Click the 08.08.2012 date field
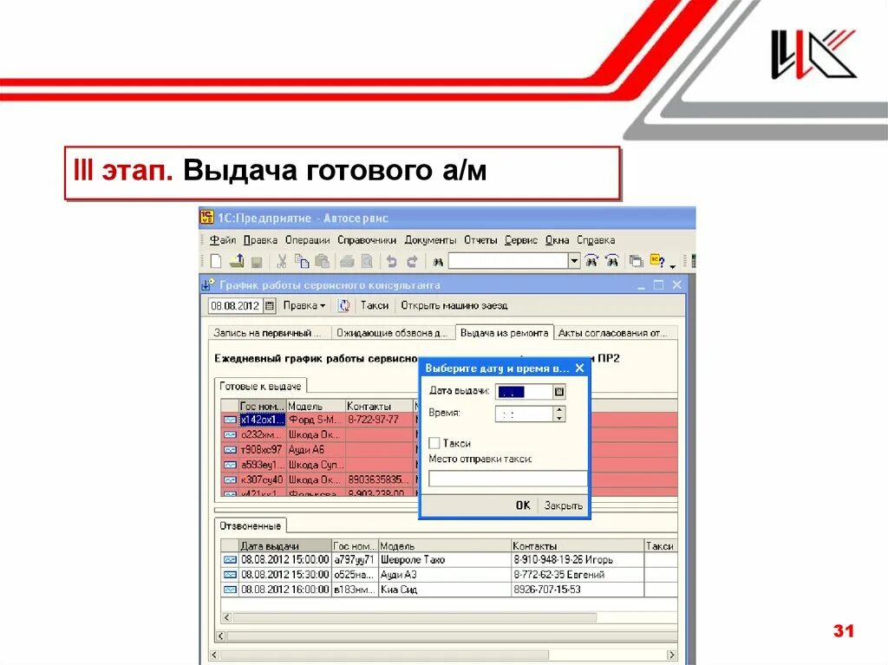Viewport: 888px width, 665px height. point(236,306)
